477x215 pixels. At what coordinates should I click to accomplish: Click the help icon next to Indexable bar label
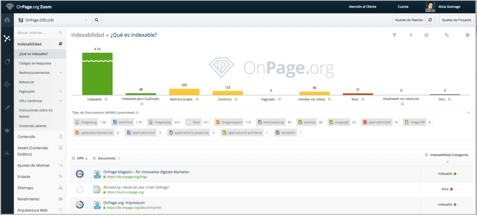(106, 99)
